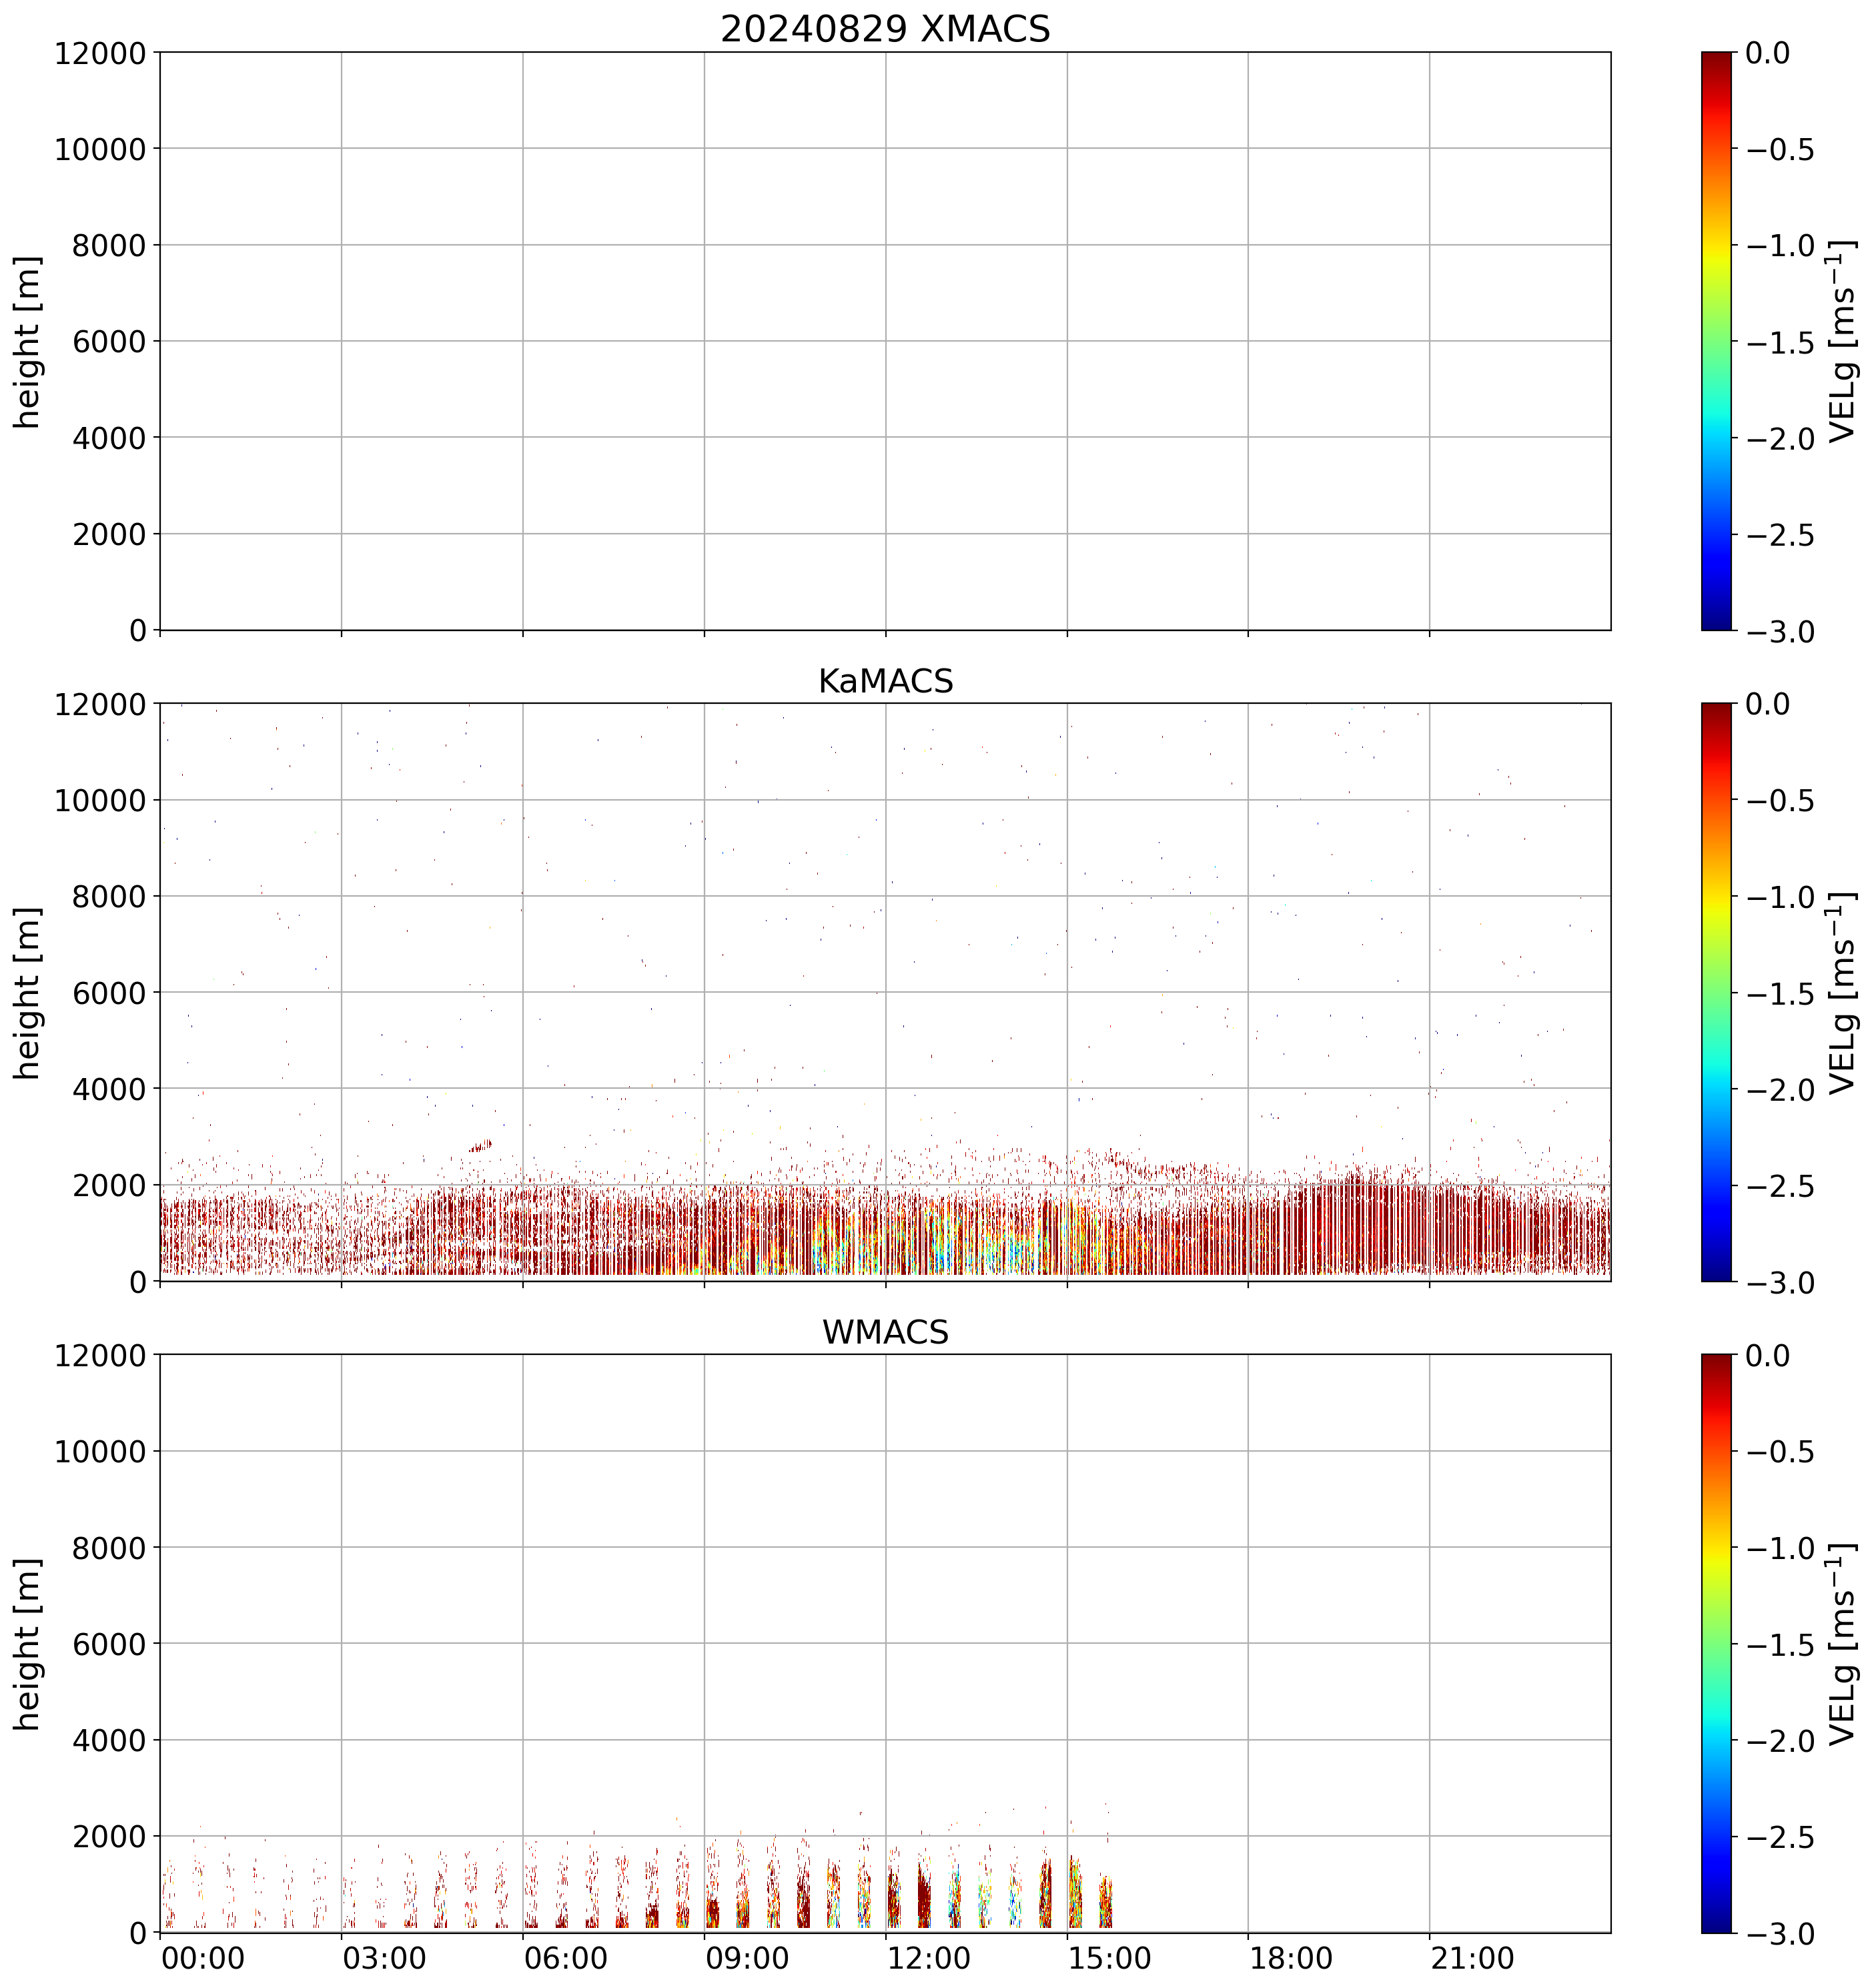The width and height of the screenshot is (1876, 1988).
Task: Click the bottom WMACS colorbar
Action: point(1716,1644)
